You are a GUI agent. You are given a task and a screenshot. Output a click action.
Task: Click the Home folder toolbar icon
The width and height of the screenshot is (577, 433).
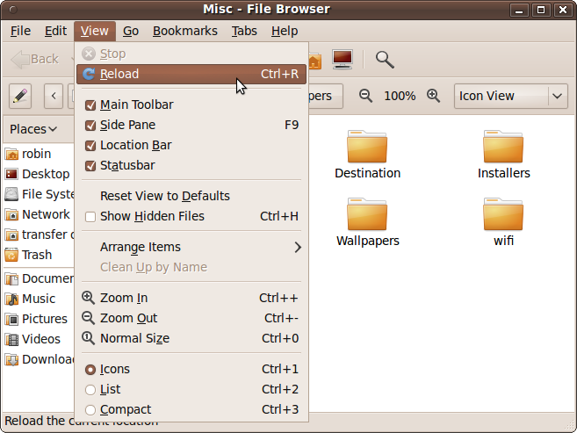tap(315, 61)
